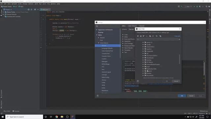211x119 pixels.
Task: Expand the Documents folder node
Action: click(x=143, y=75)
